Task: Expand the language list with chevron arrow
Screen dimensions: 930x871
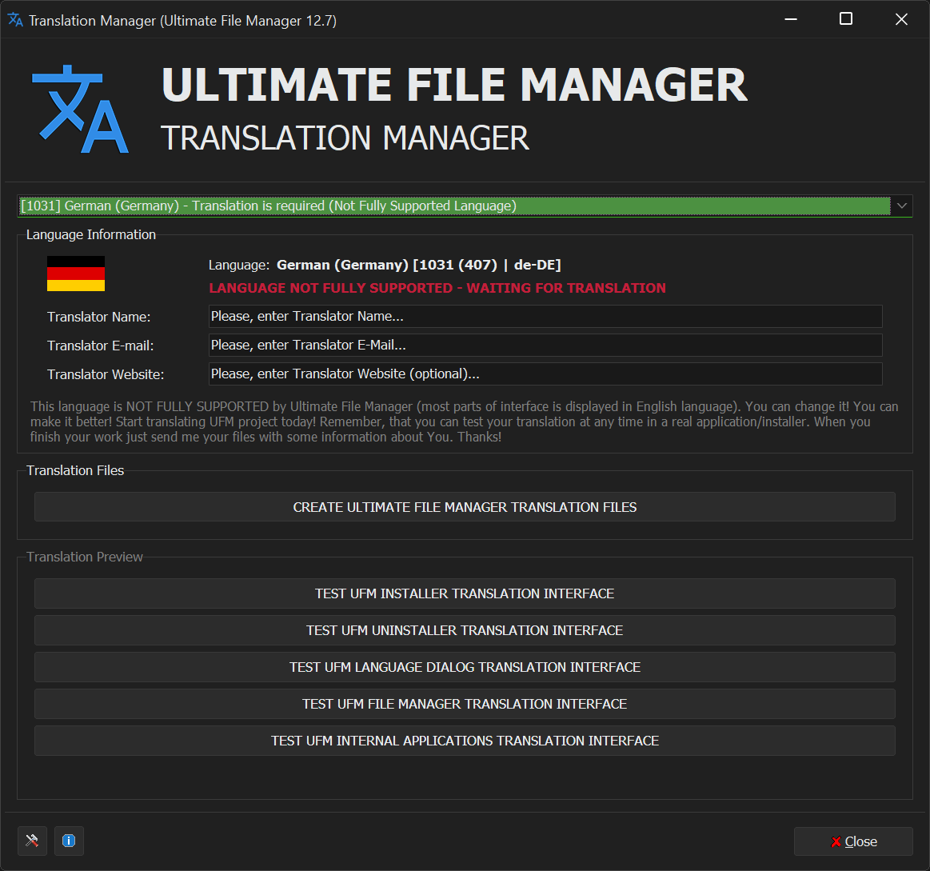Action: [x=902, y=206]
